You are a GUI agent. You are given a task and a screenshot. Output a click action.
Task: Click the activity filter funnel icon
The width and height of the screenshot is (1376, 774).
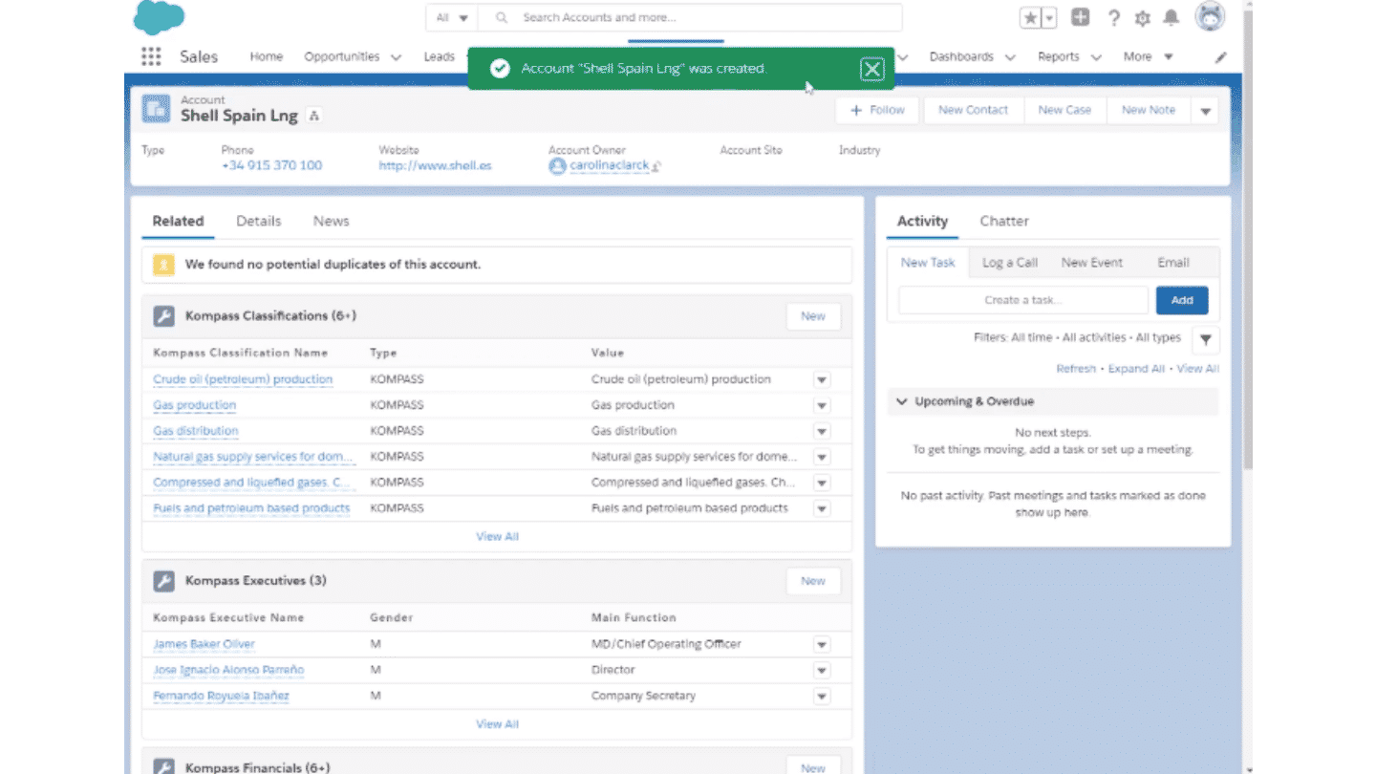pyautogui.click(x=1206, y=339)
